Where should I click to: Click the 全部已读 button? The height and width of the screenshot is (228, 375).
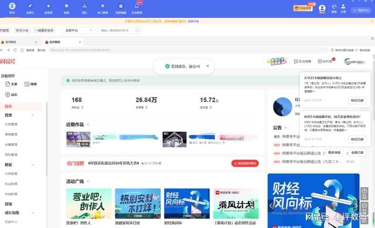click(357, 153)
